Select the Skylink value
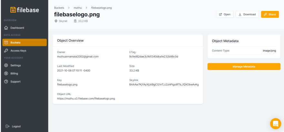Viewport: 284px width, 132px height. pos(164,84)
